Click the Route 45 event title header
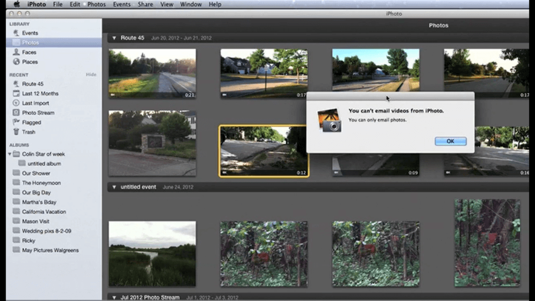The height and width of the screenshot is (301, 535). 132,38
